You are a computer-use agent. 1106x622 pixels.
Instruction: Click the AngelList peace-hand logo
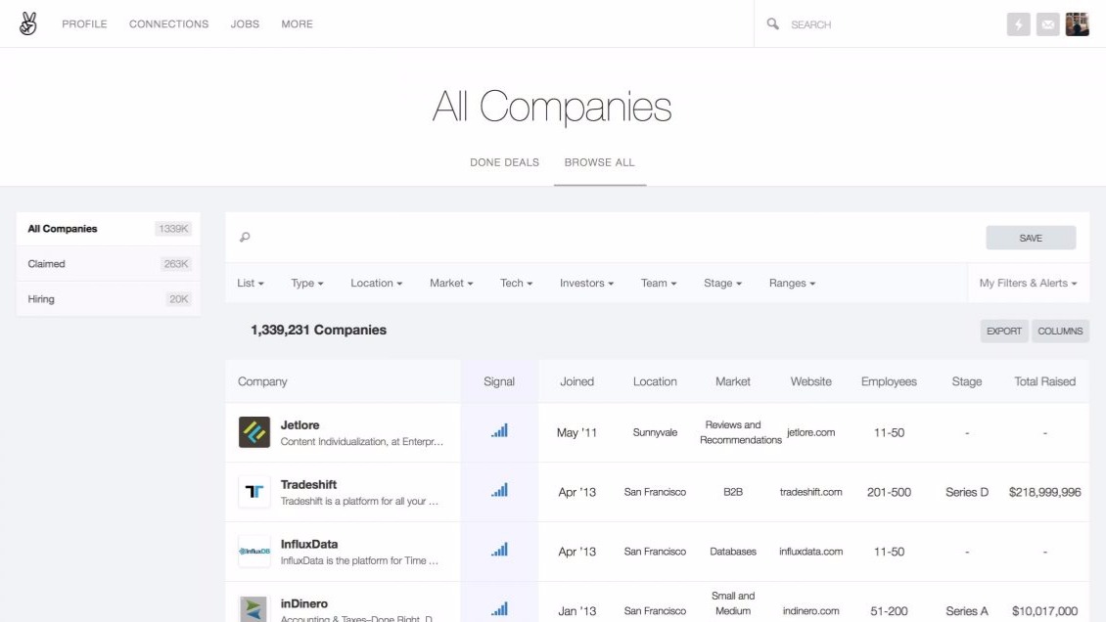tap(28, 23)
